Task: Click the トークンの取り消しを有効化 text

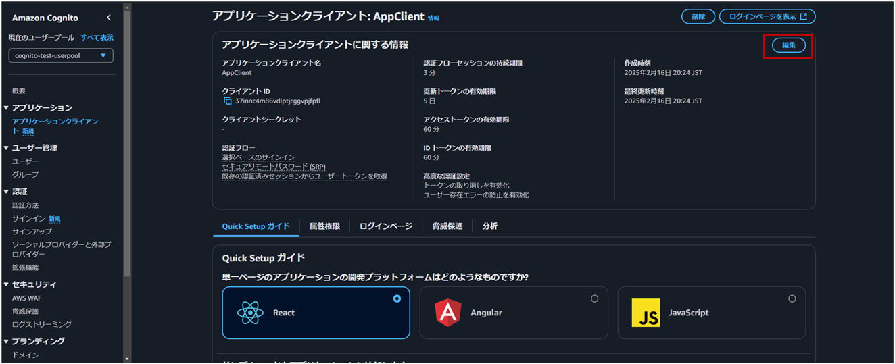Action: [466, 185]
